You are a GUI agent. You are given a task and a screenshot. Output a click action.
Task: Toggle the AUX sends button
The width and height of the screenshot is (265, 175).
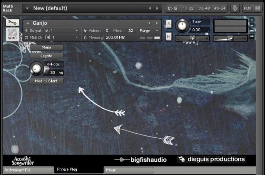(x=248, y=8)
